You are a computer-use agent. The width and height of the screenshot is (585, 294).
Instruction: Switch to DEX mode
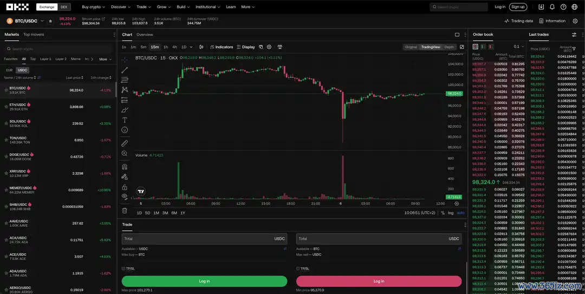pyautogui.click(x=64, y=6)
